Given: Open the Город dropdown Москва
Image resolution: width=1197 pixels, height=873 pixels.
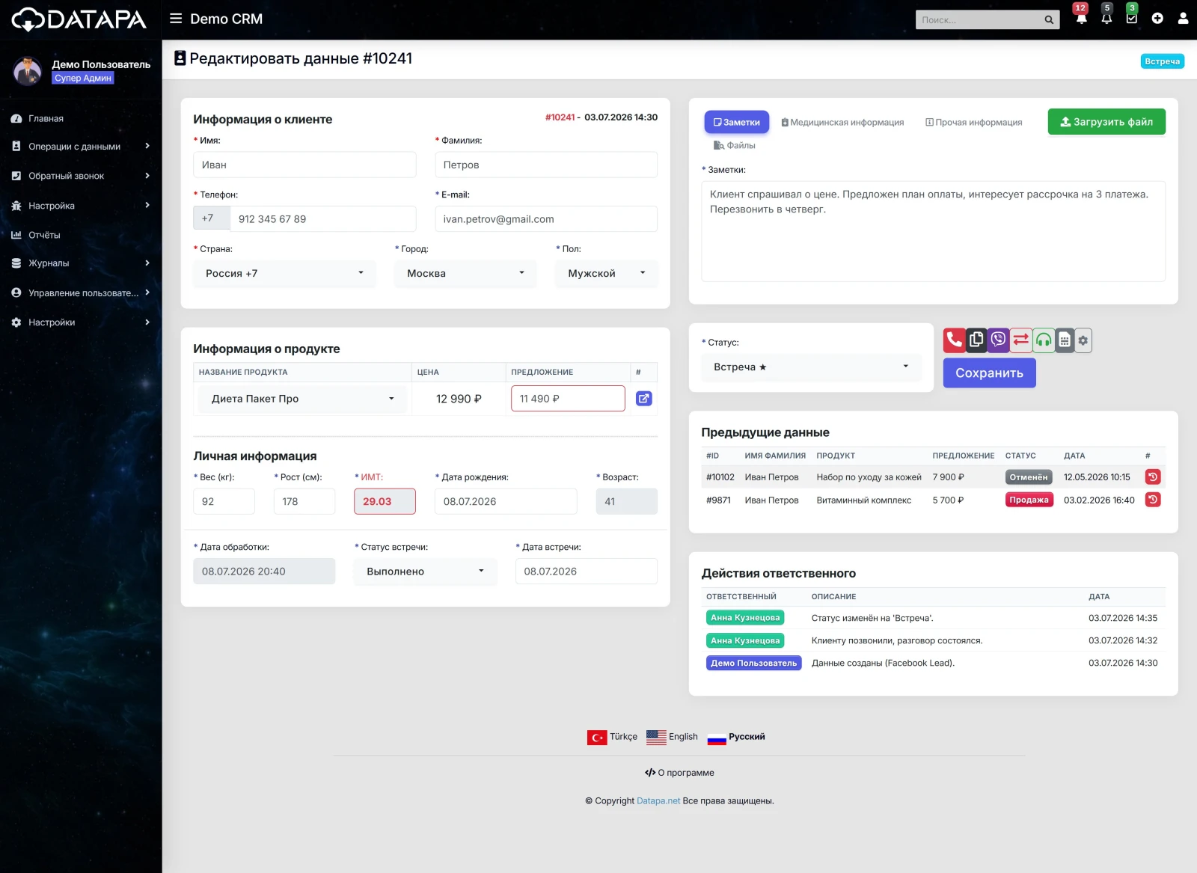Looking at the screenshot, I should 465,273.
